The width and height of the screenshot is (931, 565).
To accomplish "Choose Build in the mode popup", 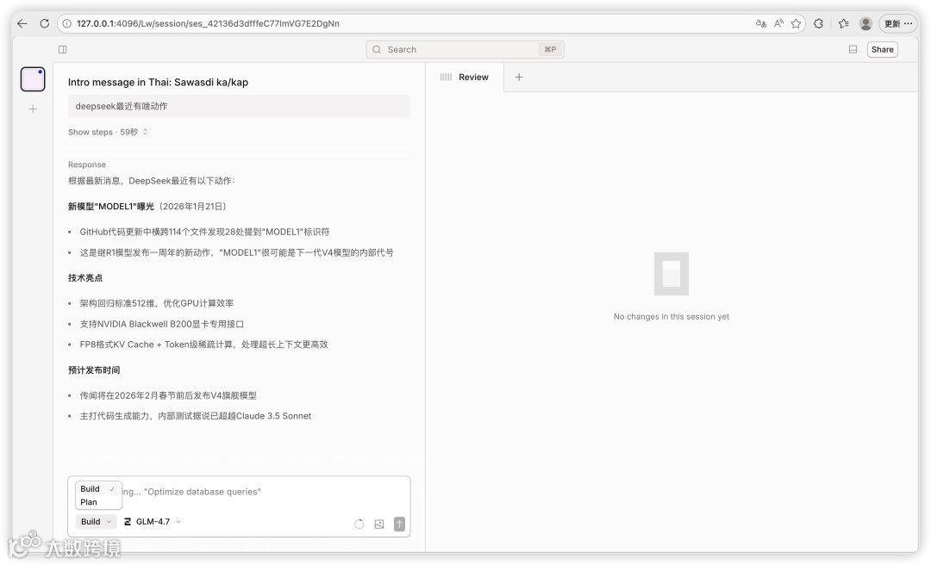I will tap(98, 489).
